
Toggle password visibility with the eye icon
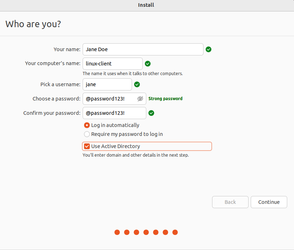coord(140,99)
